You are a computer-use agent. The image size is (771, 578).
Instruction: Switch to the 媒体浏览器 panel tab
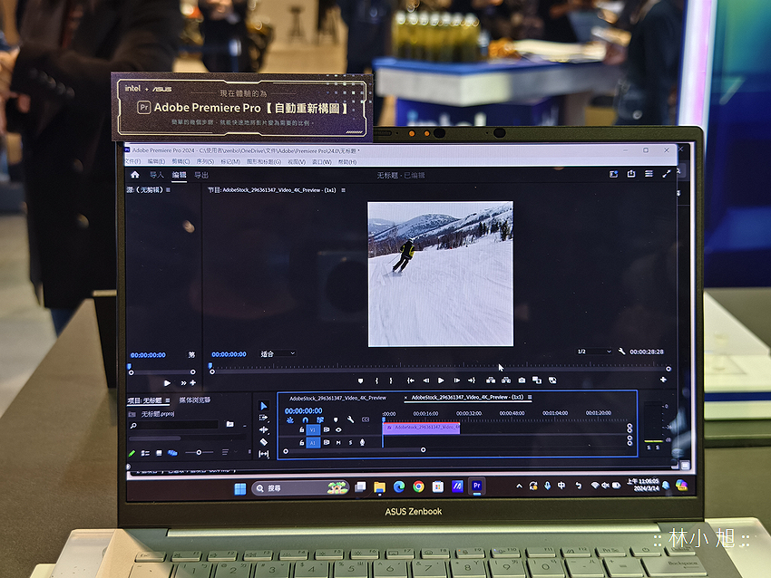[x=195, y=400]
